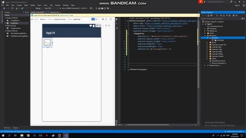Expand the values folder
The height and width of the screenshot is (138, 246).
pyautogui.click(x=207, y=59)
